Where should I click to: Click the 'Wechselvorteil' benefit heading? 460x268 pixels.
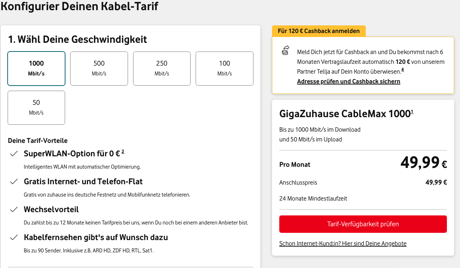[x=51, y=210]
